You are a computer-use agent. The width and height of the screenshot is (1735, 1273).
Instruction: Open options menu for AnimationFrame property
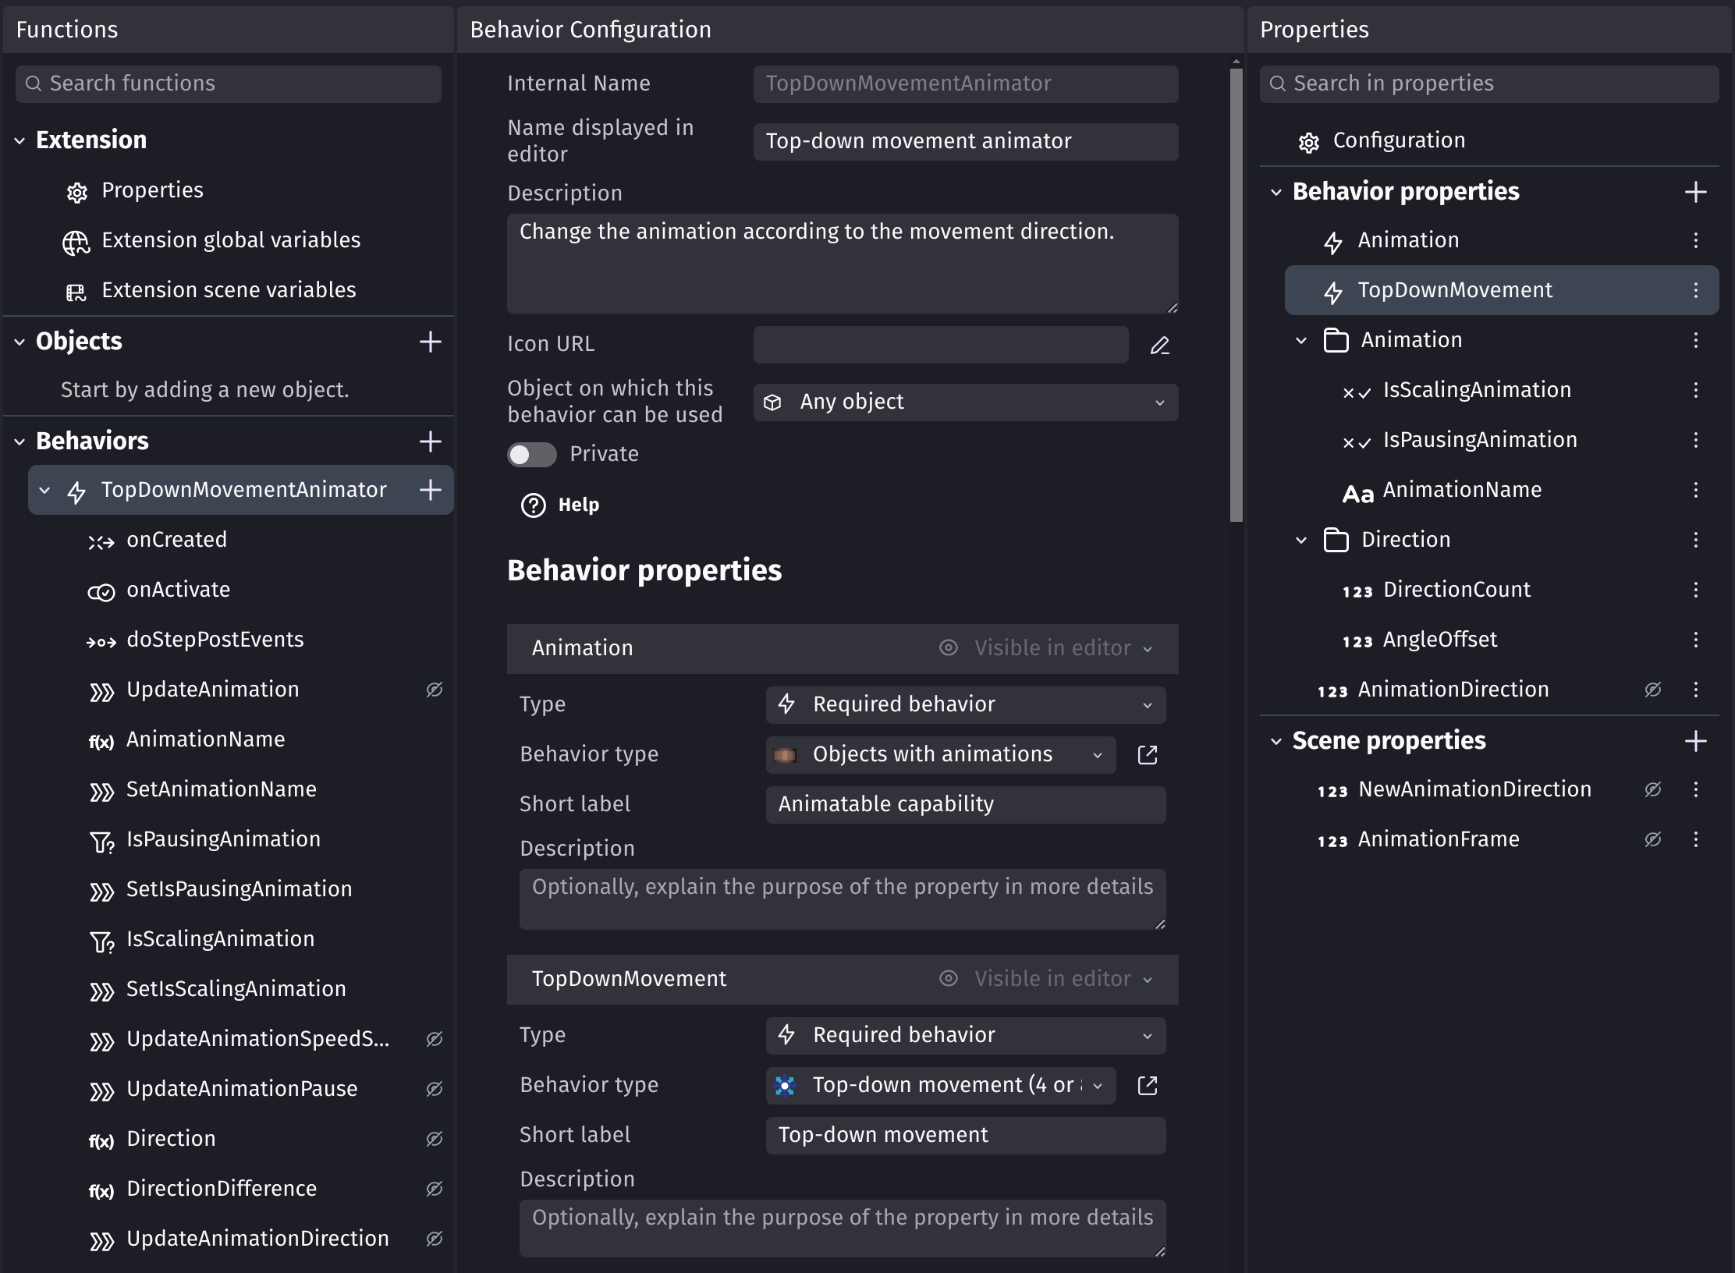click(x=1695, y=839)
